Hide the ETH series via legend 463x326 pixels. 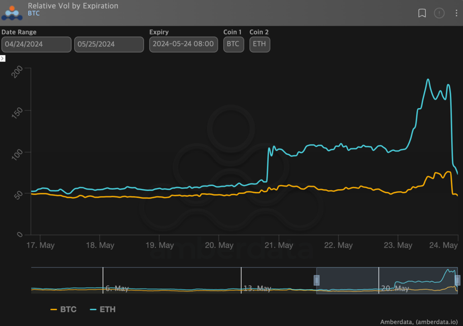coord(102,310)
